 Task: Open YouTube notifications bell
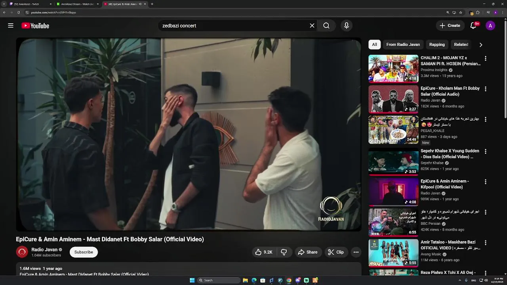[x=473, y=26]
